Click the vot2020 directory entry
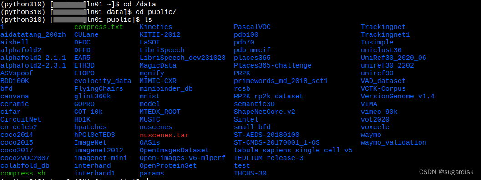The height and width of the screenshot is (180, 481). tap(375, 120)
